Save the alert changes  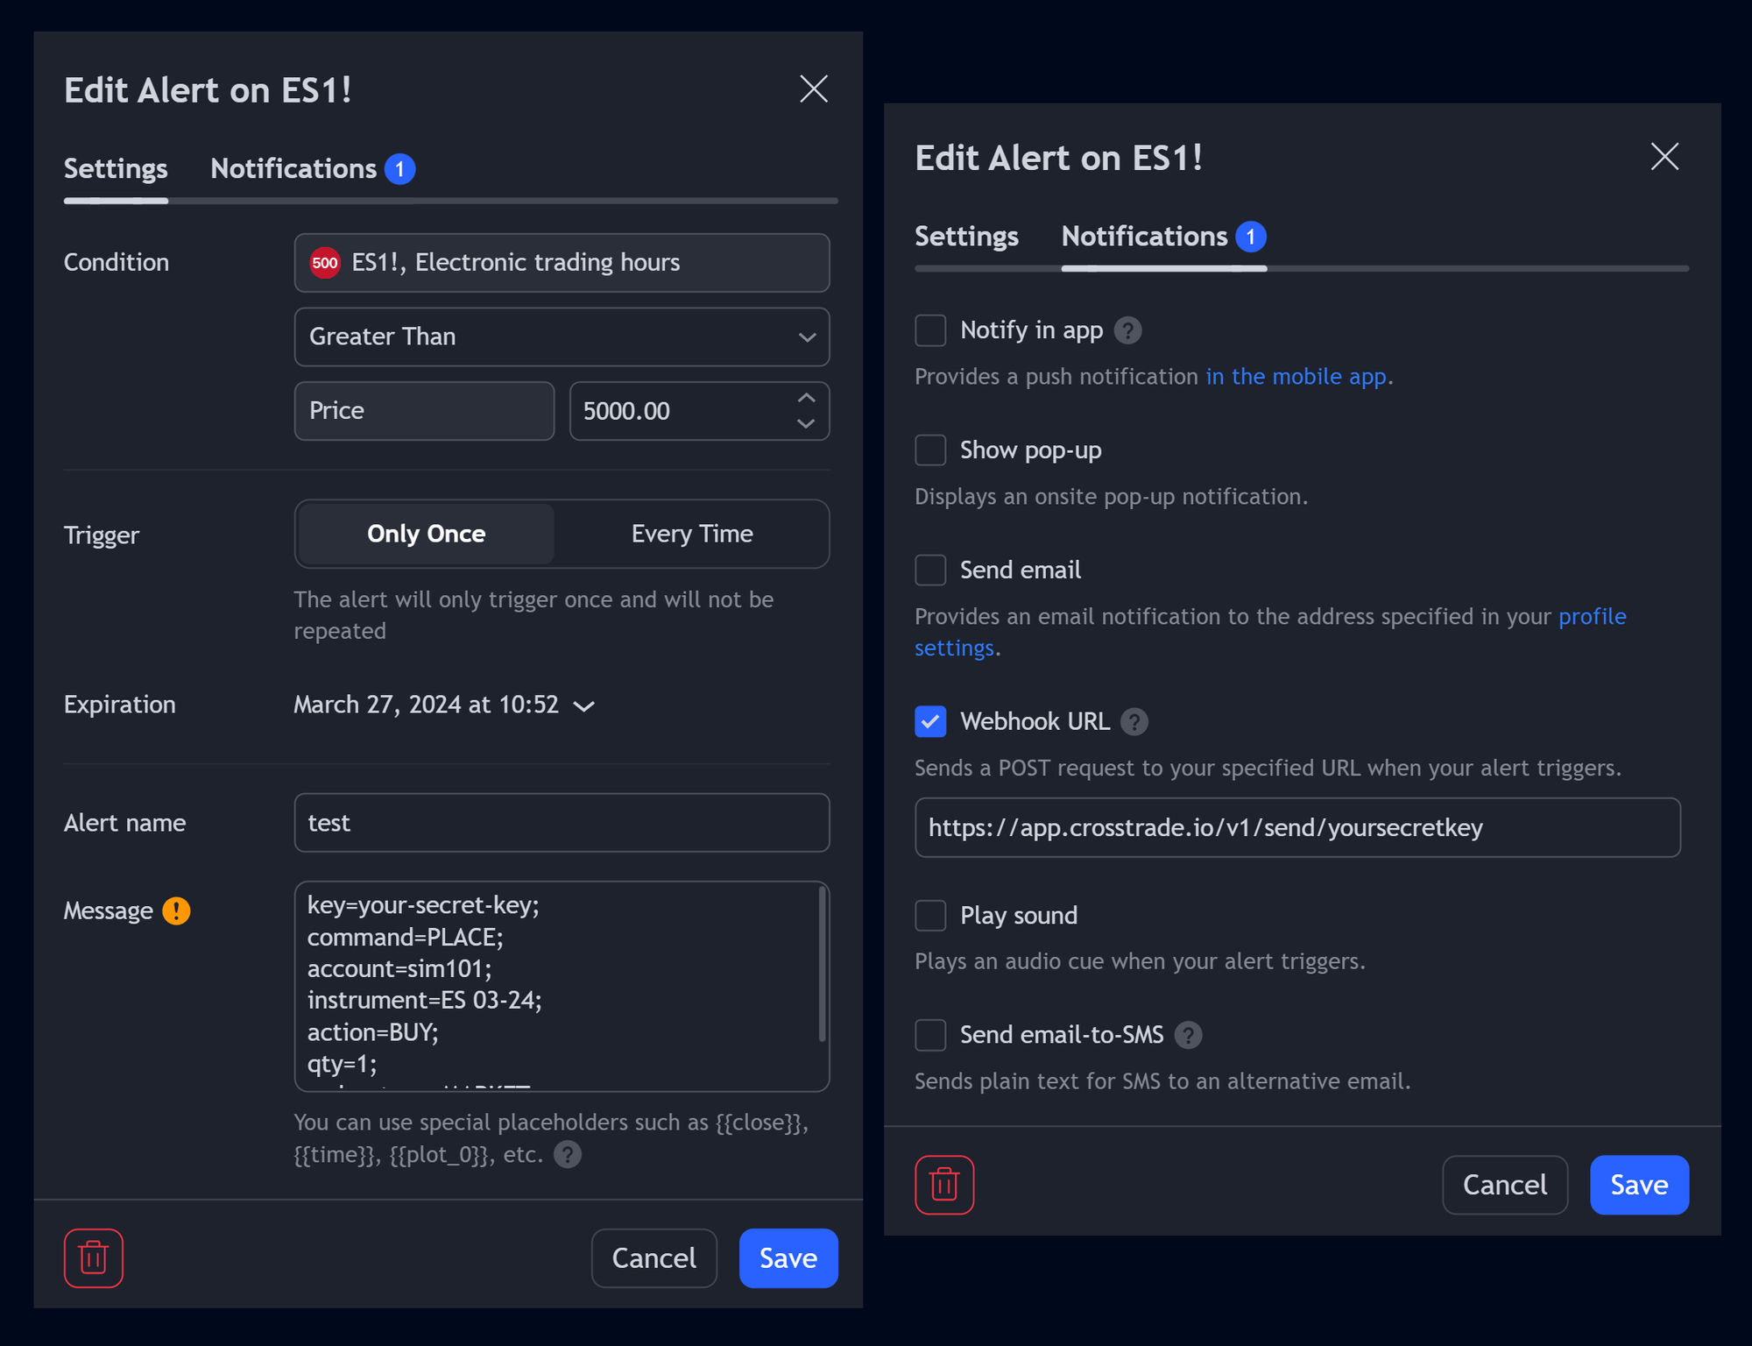788,1257
